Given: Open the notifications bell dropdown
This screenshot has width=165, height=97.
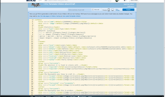Looking at the screenshot, I should 125,1.
